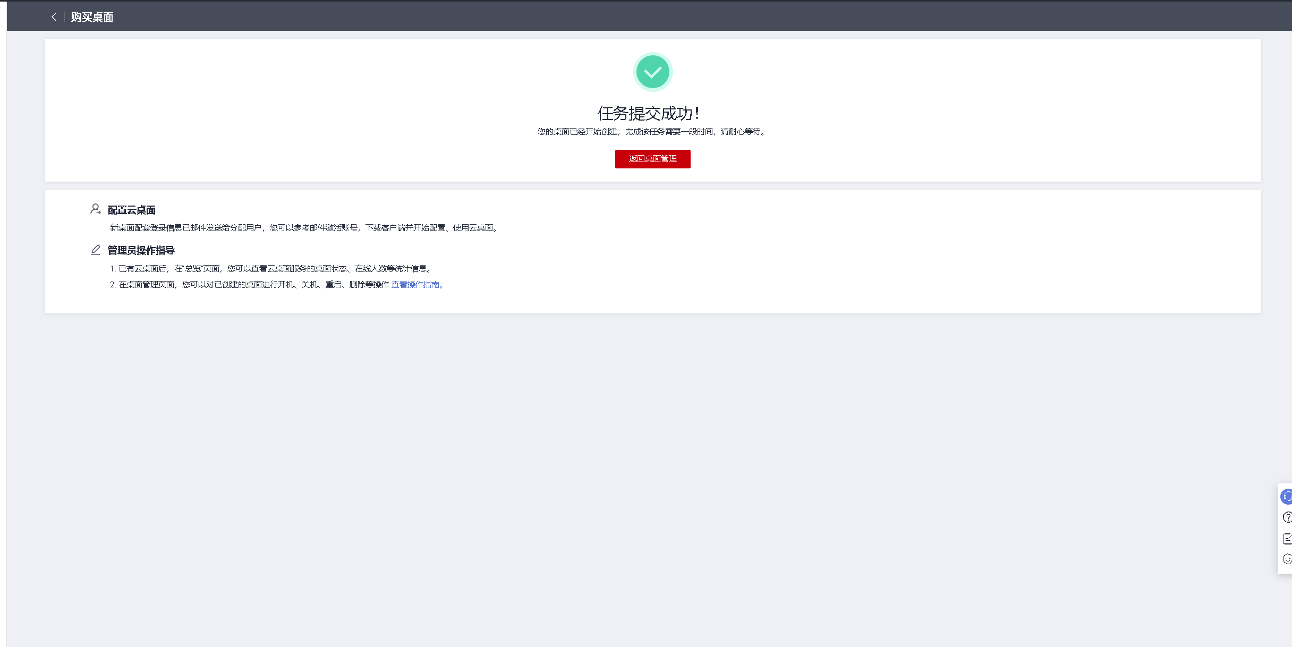The width and height of the screenshot is (1292, 647).
Task: Click the 管理员操作指导 section heading
Action: 141,250
